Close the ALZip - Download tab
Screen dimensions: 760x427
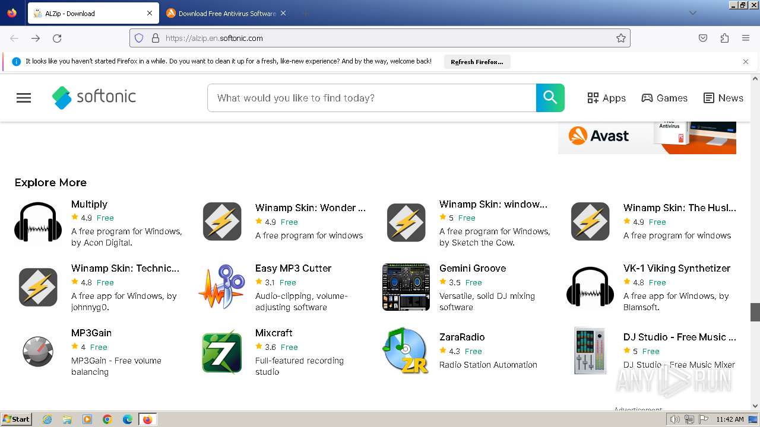point(150,13)
